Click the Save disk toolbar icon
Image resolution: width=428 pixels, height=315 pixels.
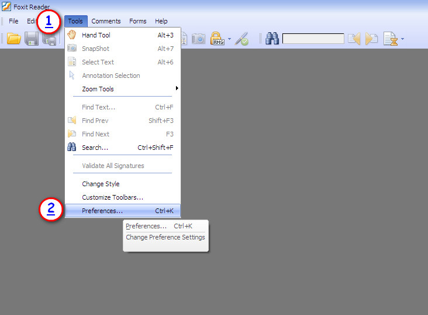coord(32,39)
